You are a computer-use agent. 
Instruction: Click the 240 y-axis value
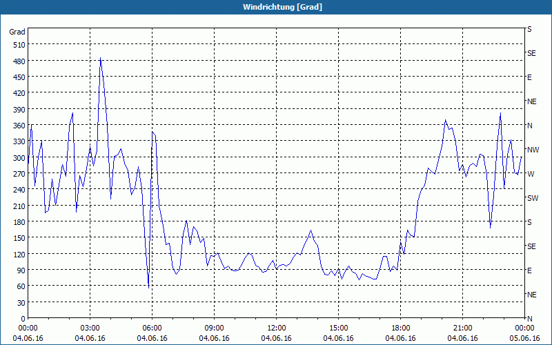click(x=19, y=190)
